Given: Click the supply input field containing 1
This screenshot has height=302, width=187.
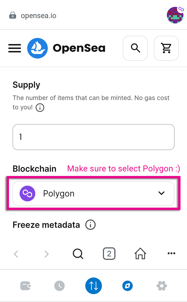Looking at the screenshot, I should [x=93, y=137].
